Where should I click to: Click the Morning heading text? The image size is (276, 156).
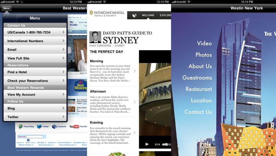pyautogui.click(x=97, y=61)
